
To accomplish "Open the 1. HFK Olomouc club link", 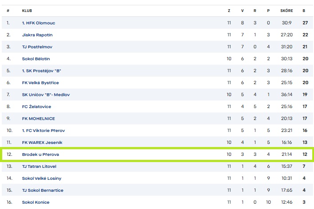I will click(x=39, y=23).
